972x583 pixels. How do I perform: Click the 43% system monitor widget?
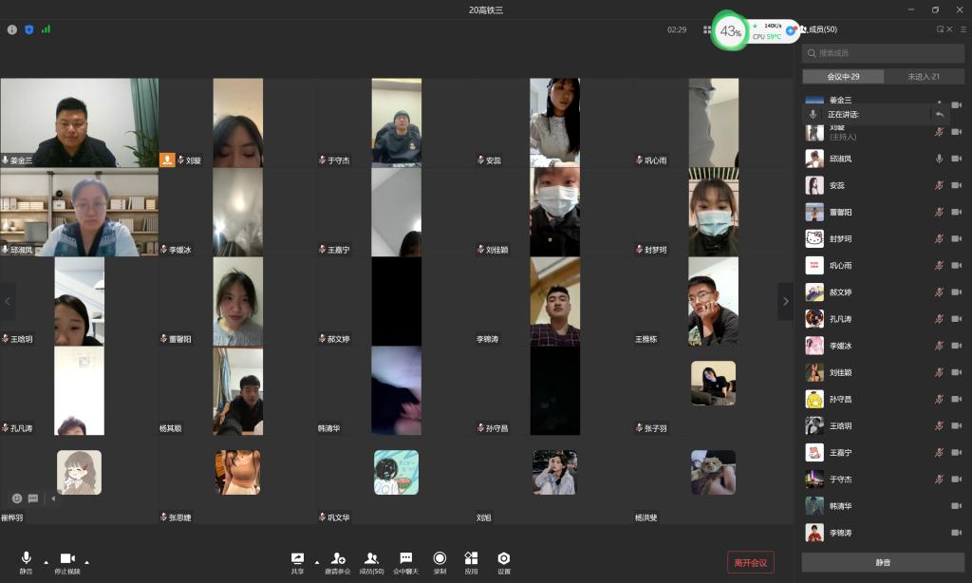(730, 30)
